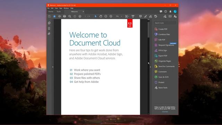Click the Search tools field

(165, 23)
